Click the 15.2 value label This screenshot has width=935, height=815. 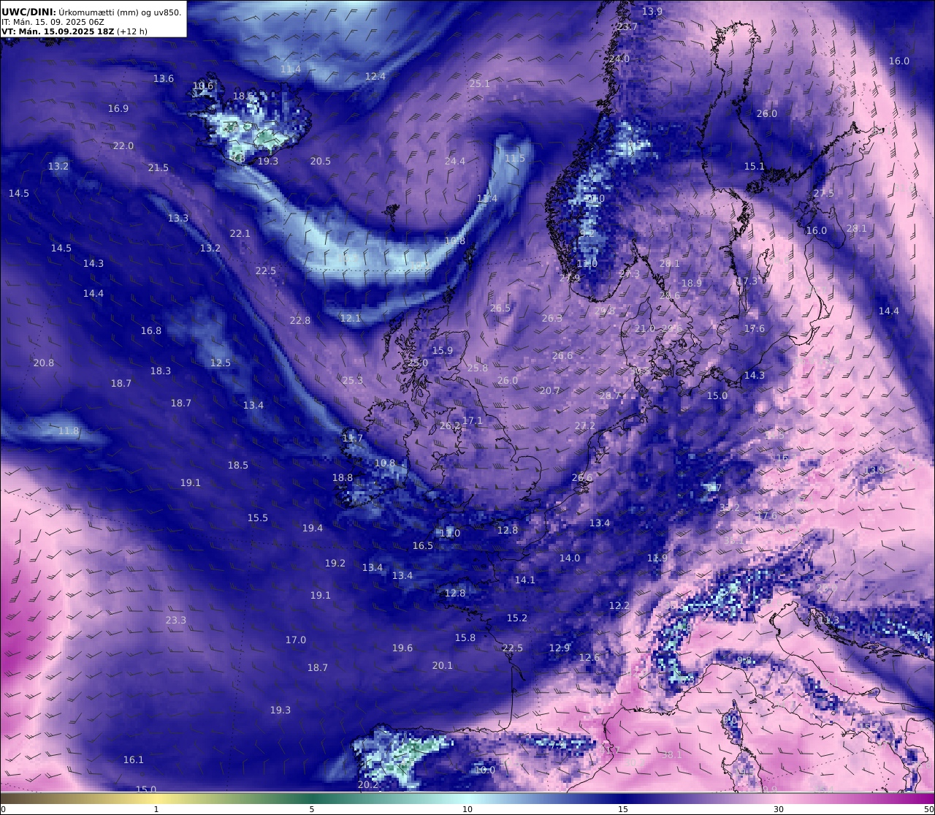(517, 618)
